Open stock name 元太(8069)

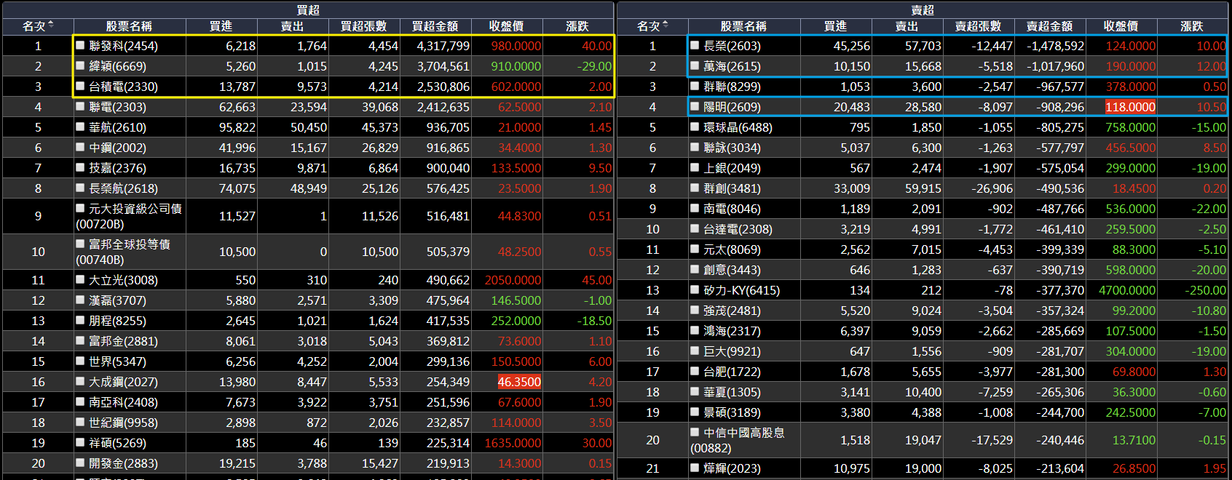(x=732, y=249)
